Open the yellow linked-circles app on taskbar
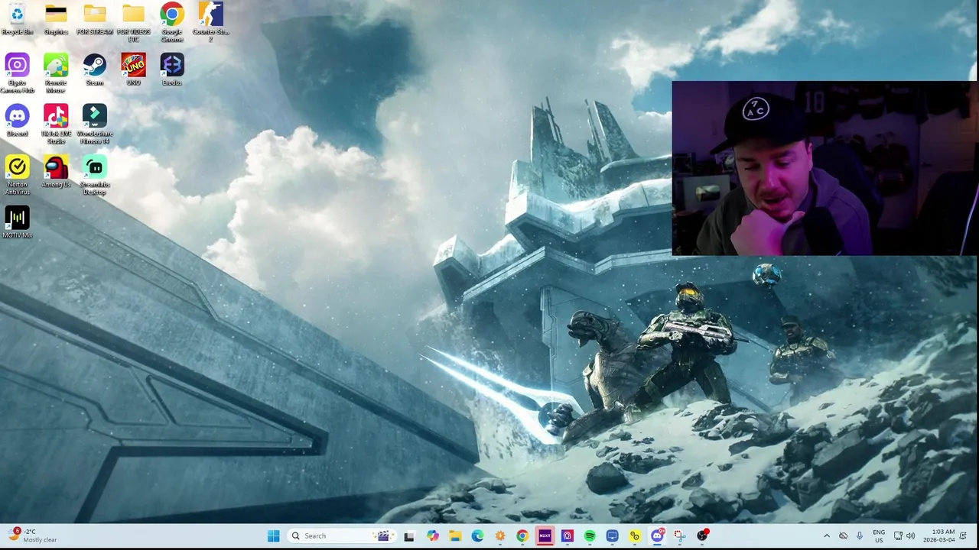Screen dimensions: 979x550 pyautogui.click(x=635, y=536)
